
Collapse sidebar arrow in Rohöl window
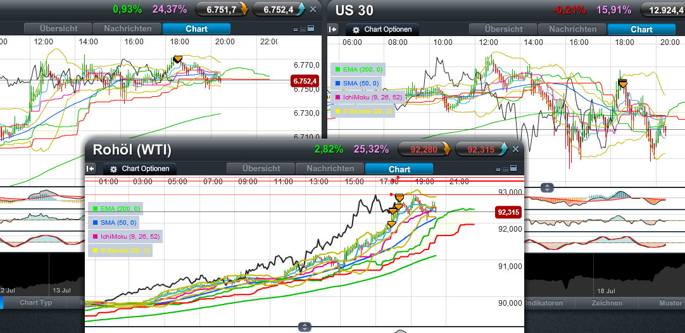point(91,168)
